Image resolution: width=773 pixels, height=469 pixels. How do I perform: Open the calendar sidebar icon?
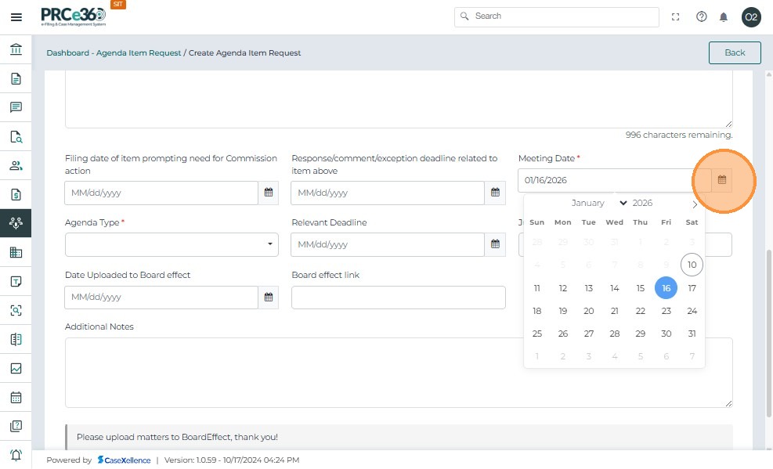[16, 397]
